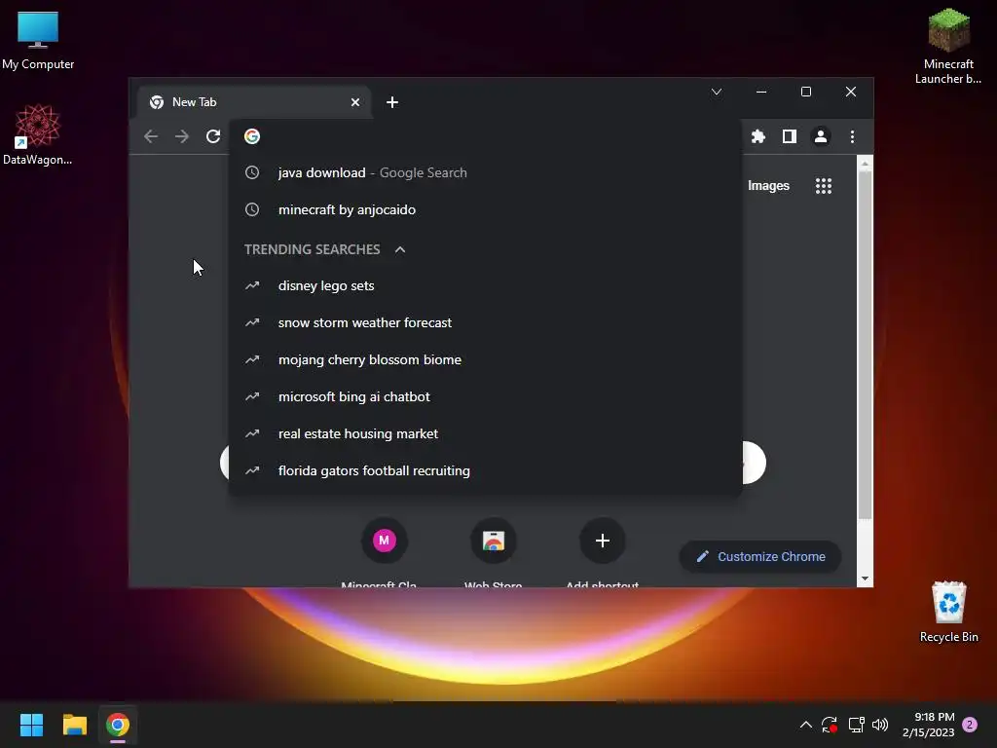Open the tab search chevron
The width and height of the screenshot is (997, 748).
click(x=717, y=92)
